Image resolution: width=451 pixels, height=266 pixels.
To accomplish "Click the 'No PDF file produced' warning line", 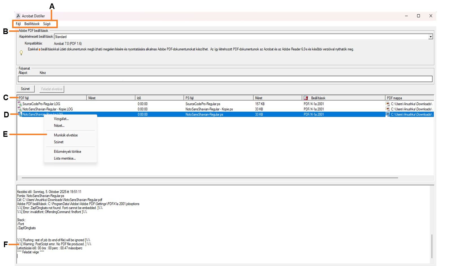I will click(x=54, y=244).
